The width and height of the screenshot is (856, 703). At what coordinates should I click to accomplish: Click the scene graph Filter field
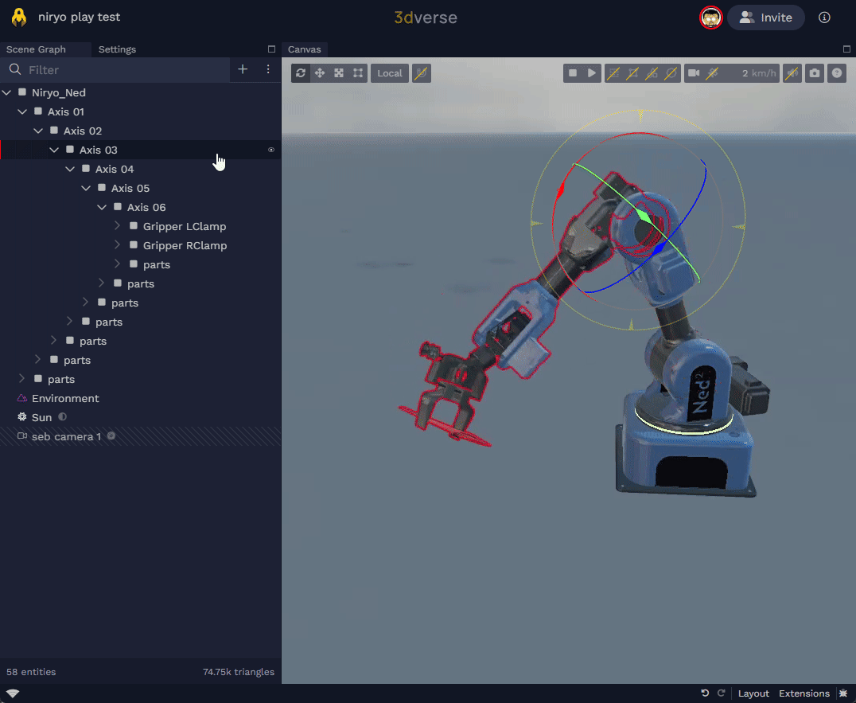coord(119,70)
